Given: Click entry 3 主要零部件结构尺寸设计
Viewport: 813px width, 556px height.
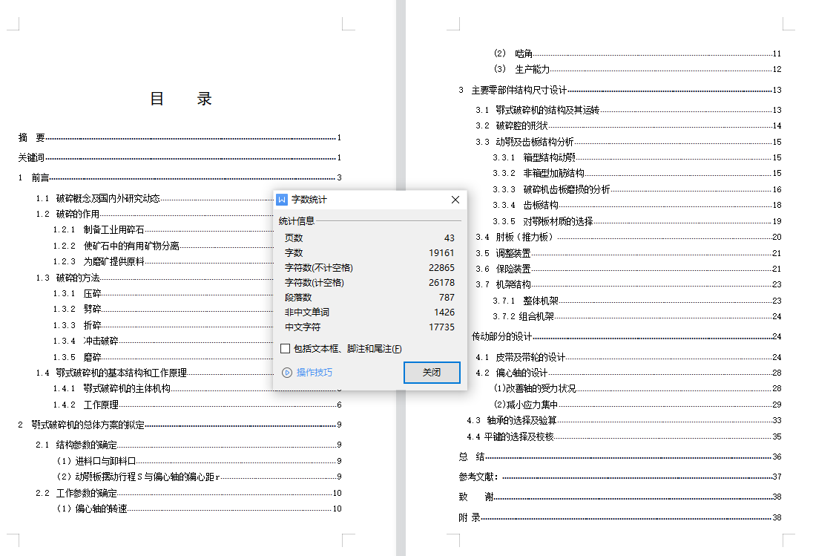Looking at the screenshot, I should (620, 91).
